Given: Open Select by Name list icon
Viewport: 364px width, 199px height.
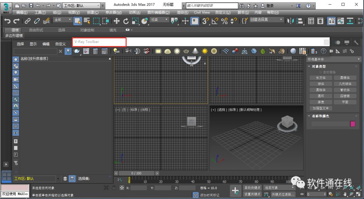Looking at the screenshot, I should [87, 21].
